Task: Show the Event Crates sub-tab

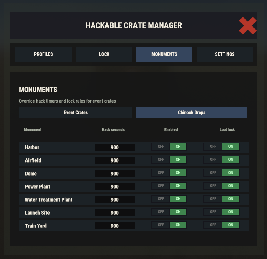Action: point(75,113)
